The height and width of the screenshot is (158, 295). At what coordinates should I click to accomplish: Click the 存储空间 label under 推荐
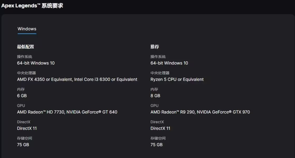[x=158, y=138]
